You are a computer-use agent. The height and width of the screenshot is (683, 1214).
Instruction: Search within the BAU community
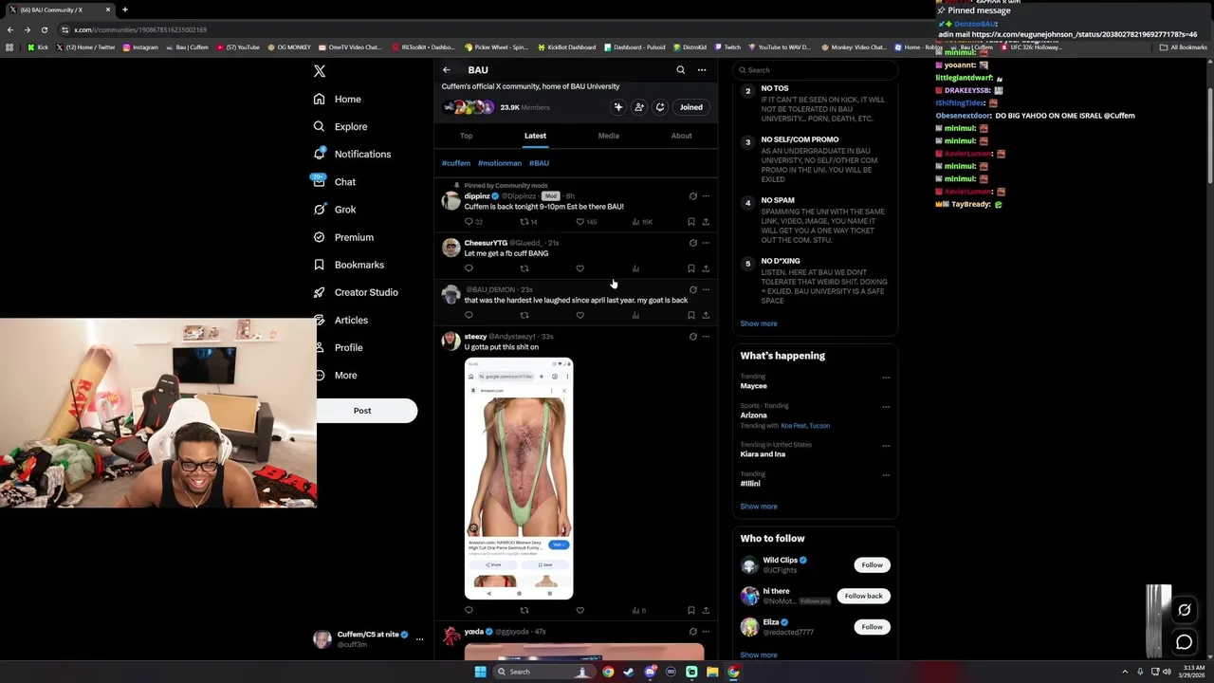coord(680,70)
